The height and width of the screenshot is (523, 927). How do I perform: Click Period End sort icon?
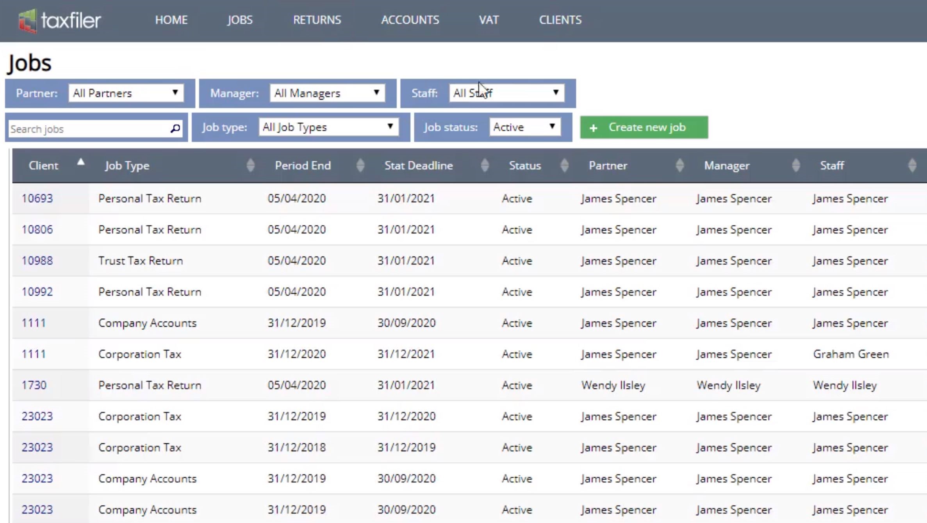point(360,166)
